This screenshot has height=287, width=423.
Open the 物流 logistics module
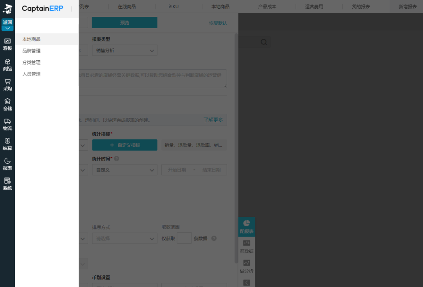(7, 124)
